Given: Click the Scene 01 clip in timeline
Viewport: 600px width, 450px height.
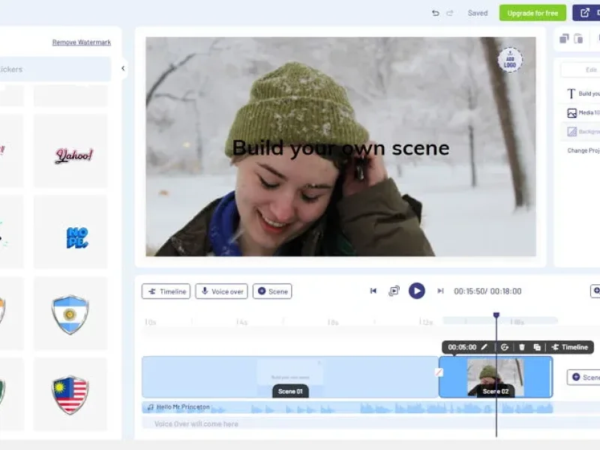Looking at the screenshot, I should (289, 376).
